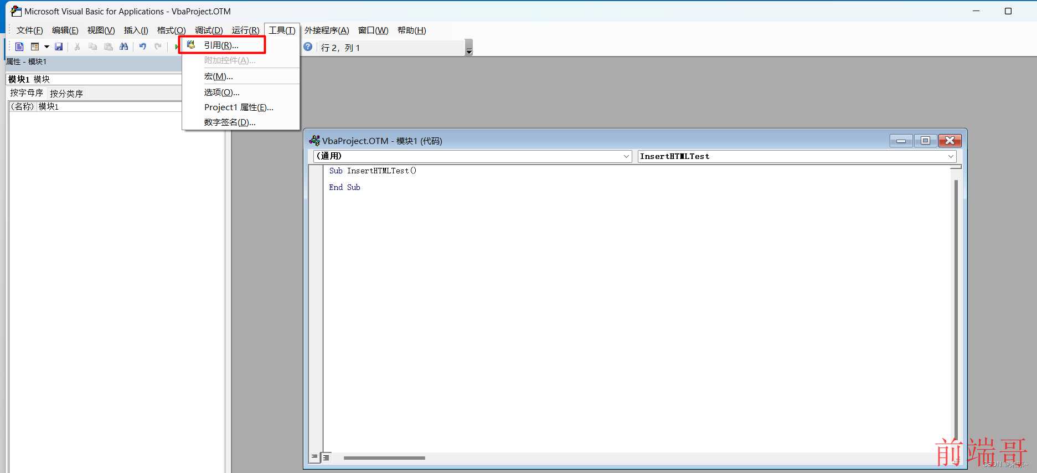Select the 模块1 object combo box in properties

pos(94,79)
